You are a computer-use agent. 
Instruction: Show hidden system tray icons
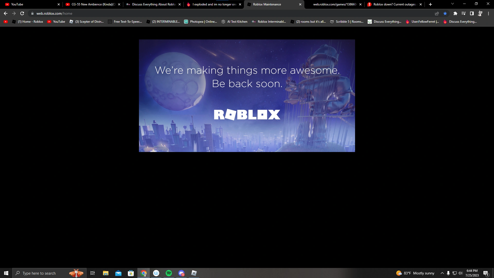442,273
